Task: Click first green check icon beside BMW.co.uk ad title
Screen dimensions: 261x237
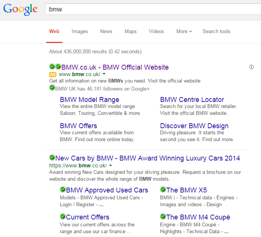Action: 52,67
